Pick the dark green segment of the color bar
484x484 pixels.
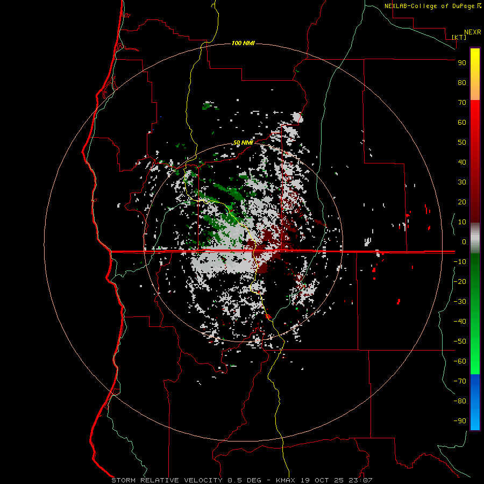click(x=475, y=268)
